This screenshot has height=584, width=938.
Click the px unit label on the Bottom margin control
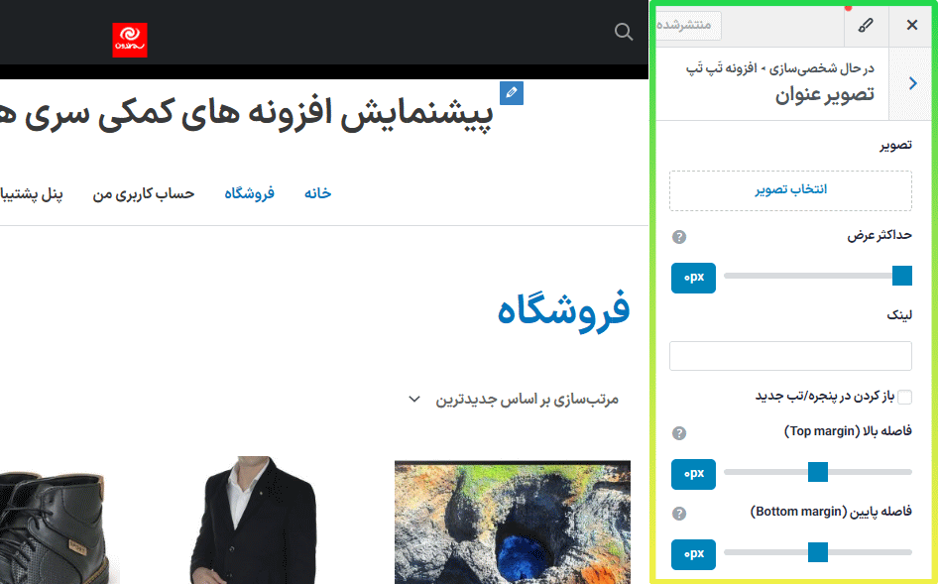693,554
